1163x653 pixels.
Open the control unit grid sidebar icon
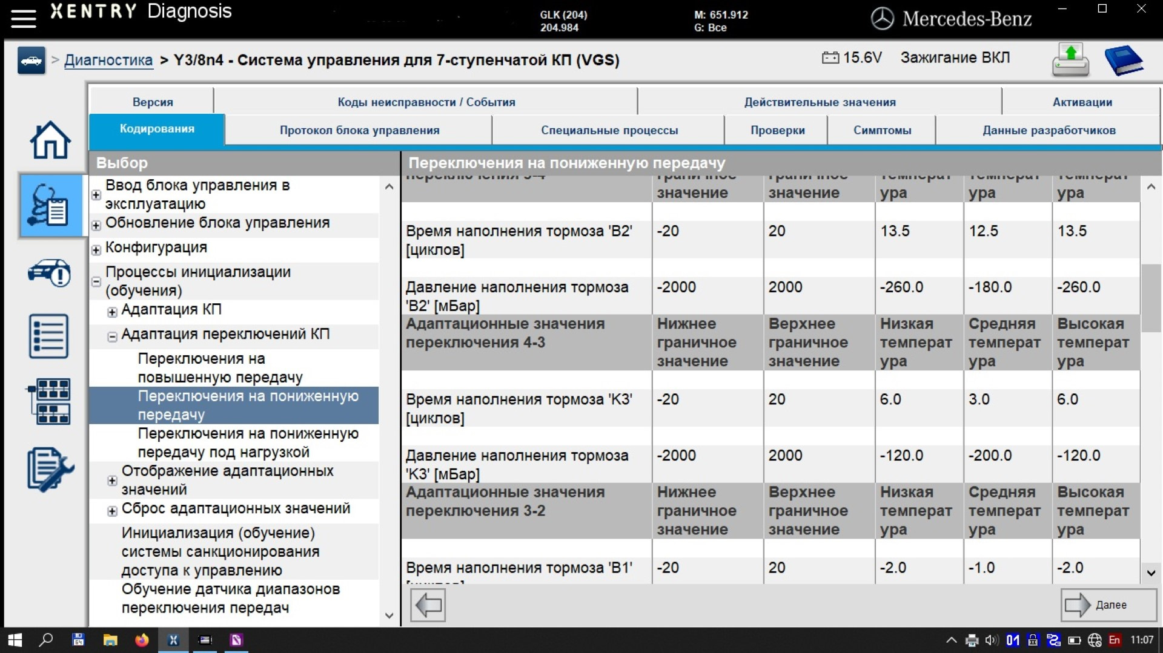[x=49, y=401]
